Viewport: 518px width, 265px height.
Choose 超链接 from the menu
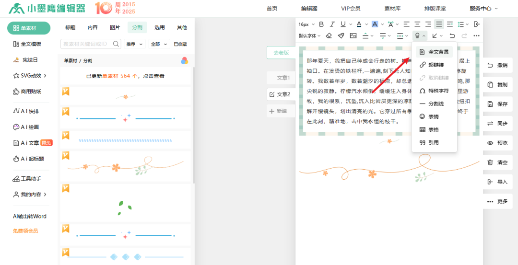[434, 65]
